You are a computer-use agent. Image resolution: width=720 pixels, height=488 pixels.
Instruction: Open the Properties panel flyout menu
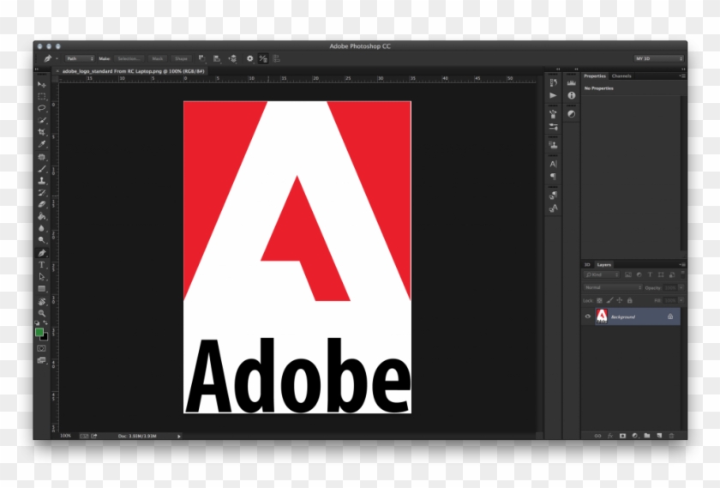pos(682,75)
